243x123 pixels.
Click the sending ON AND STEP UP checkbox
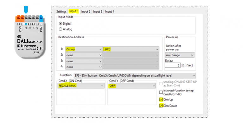click(x=161, y=84)
